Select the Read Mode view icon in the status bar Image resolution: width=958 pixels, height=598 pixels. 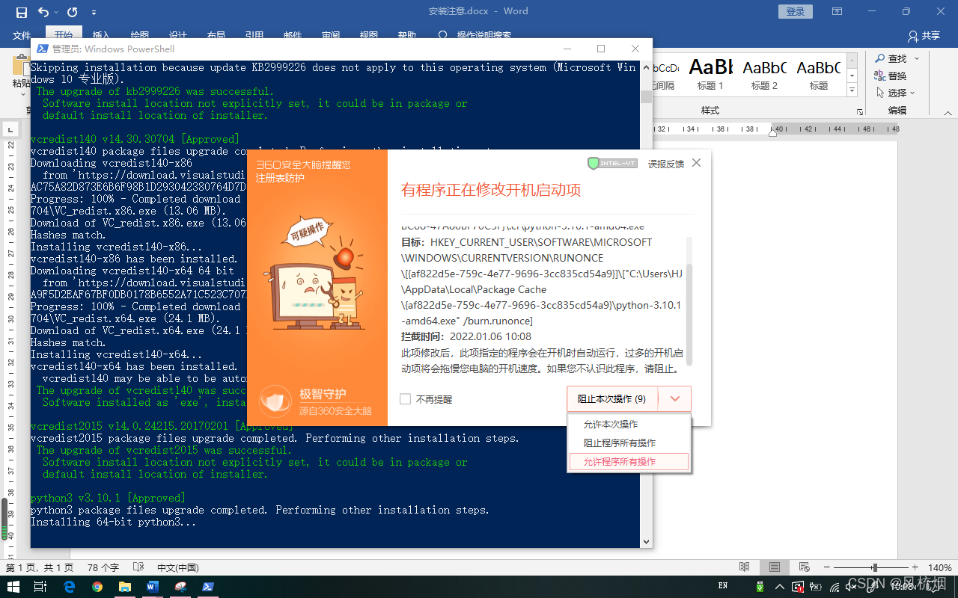(x=744, y=567)
